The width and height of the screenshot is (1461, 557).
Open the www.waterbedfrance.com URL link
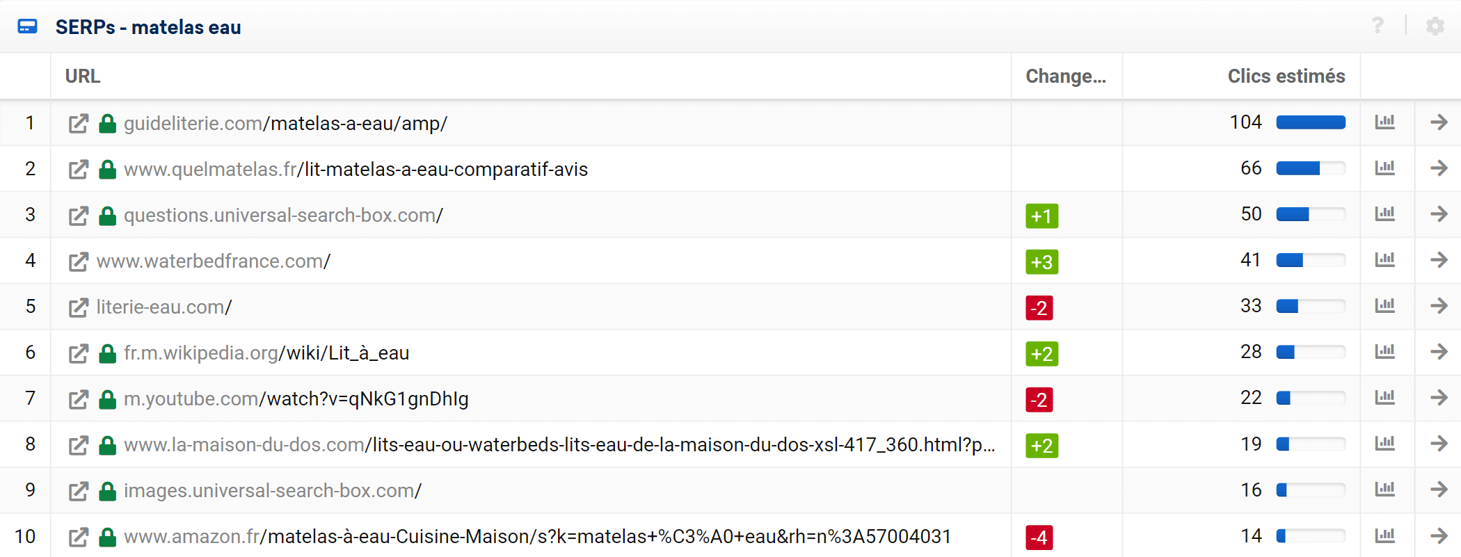point(213,261)
